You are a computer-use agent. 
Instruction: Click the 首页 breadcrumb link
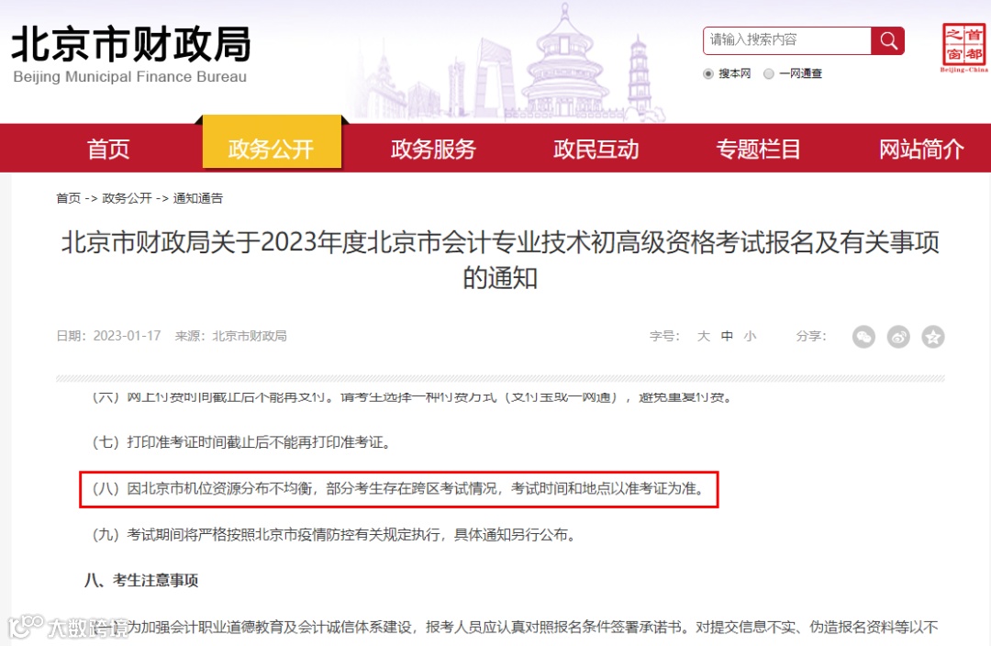[x=68, y=198]
